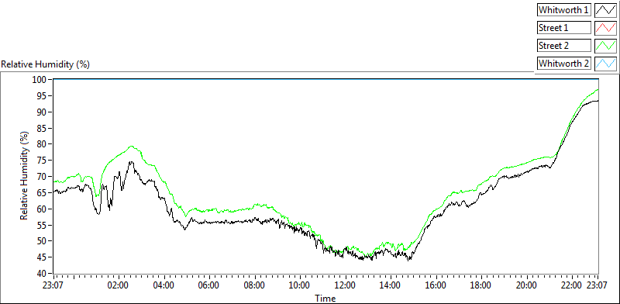
Task: Click the 70 tick on humidity axis
Action: click(x=44, y=177)
